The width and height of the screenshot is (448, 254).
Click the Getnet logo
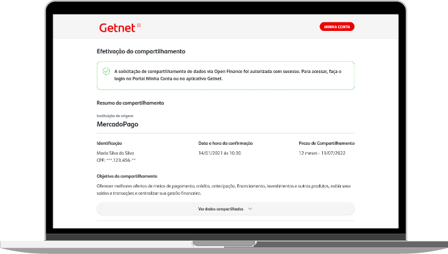tap(120, 28)
